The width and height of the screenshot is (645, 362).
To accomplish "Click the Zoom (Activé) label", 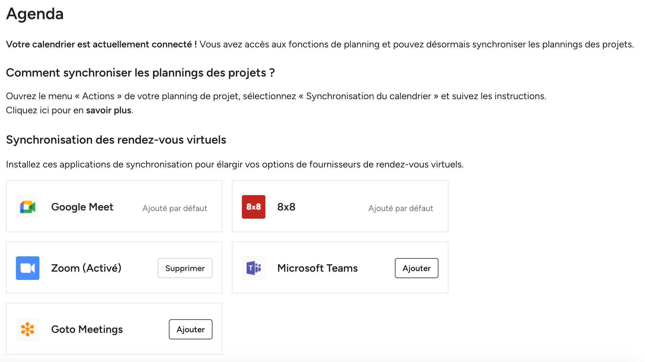I will (86, 268).
